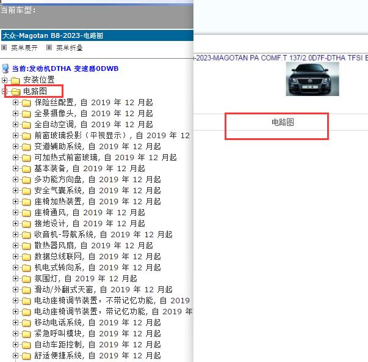Expand the 全自动空调 node
368x362 pixels.
click(x=15, y=124)
